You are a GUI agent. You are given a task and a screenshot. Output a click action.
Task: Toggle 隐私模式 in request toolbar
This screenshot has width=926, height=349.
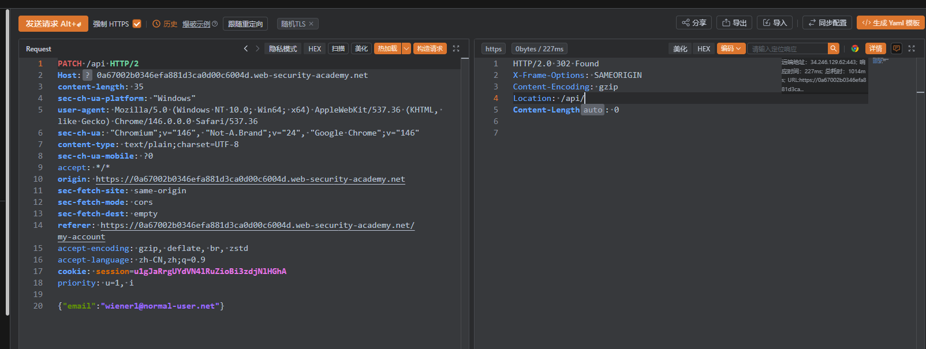(282, 49)
